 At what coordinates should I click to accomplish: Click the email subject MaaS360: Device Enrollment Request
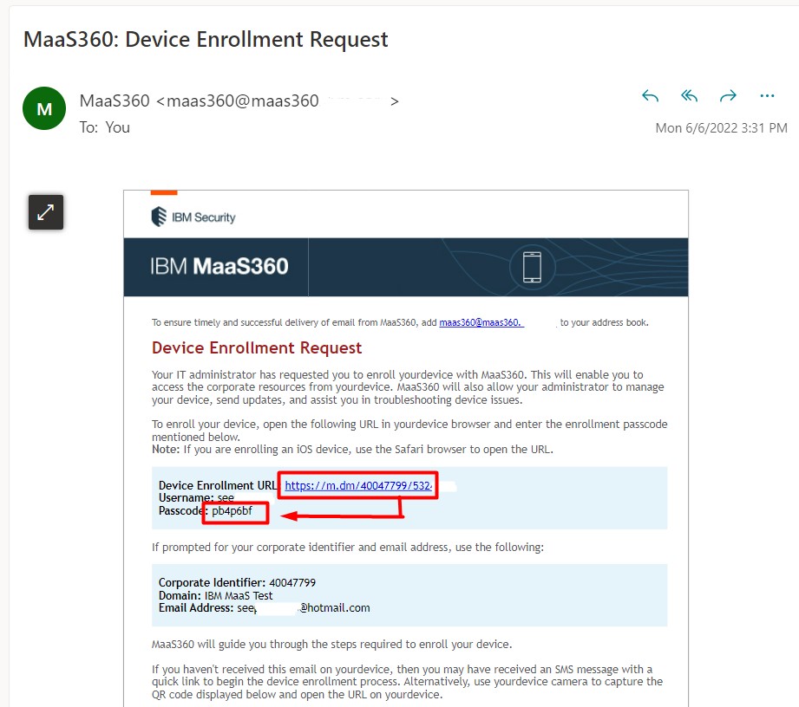206,39
